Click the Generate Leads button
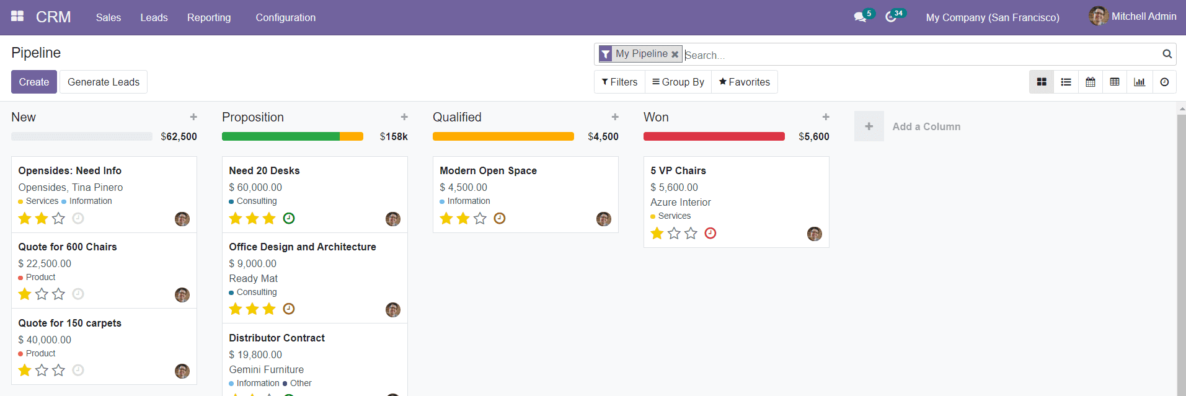This screenshot has height=396, width=1186. [104, 82]
